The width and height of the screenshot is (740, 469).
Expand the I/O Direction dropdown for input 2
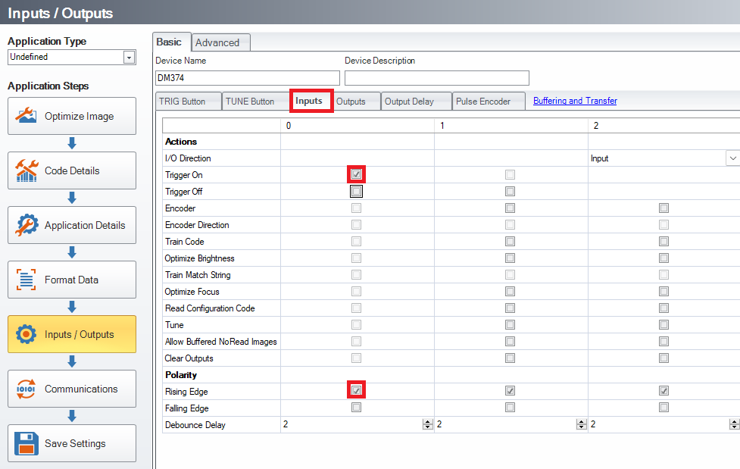point(732,158)
